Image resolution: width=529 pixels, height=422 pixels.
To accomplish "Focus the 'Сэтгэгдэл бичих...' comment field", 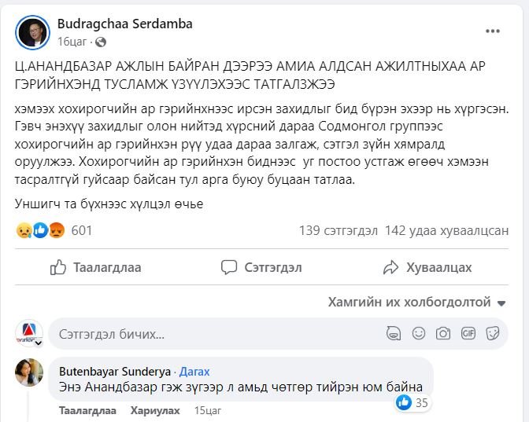I will [213, 333].
